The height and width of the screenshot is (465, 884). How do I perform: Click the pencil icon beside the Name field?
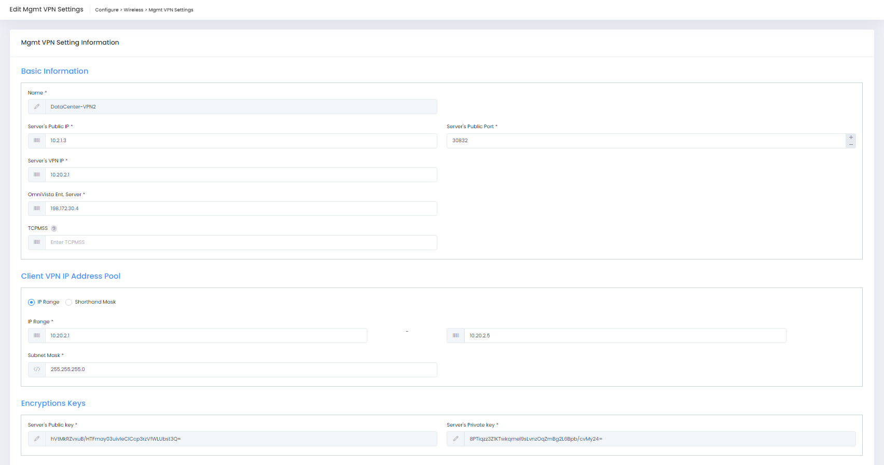[37, 107]
